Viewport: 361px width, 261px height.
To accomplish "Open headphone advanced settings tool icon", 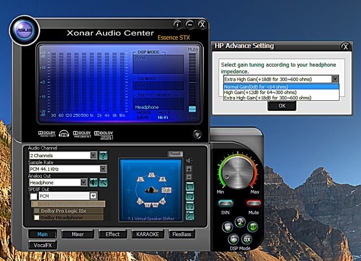I will coord(103,183).
